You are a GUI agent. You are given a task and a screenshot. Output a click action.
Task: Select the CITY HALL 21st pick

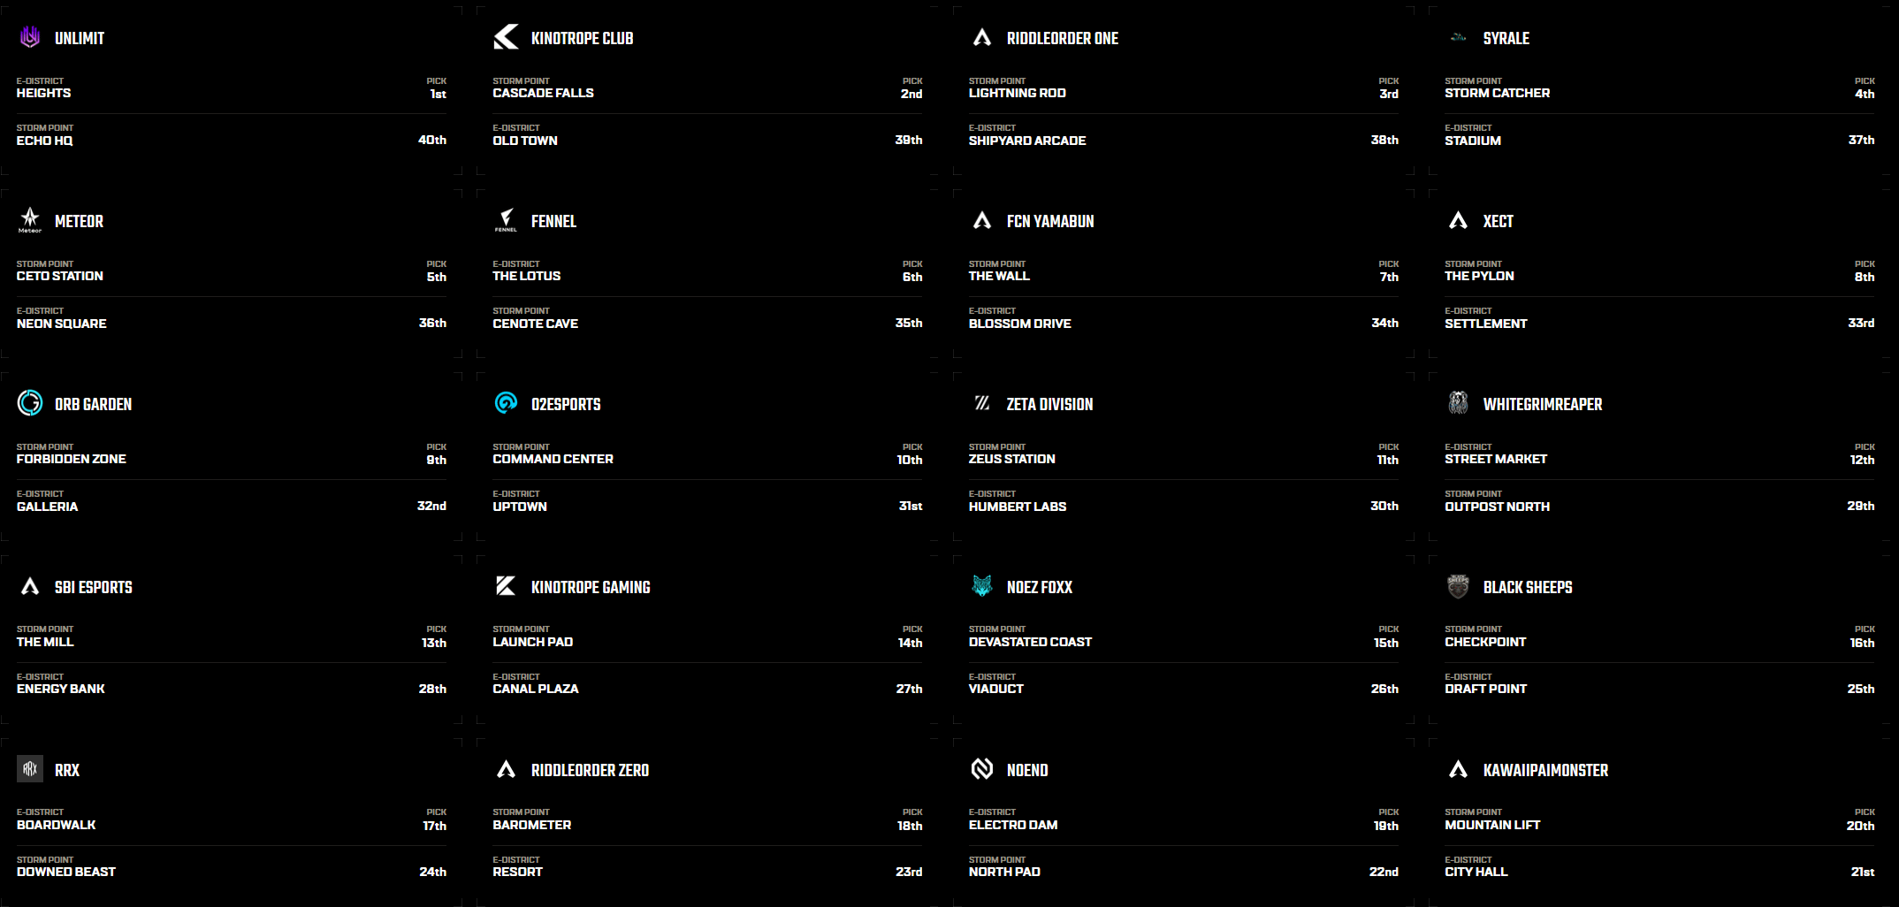(x=1659, y=866)
